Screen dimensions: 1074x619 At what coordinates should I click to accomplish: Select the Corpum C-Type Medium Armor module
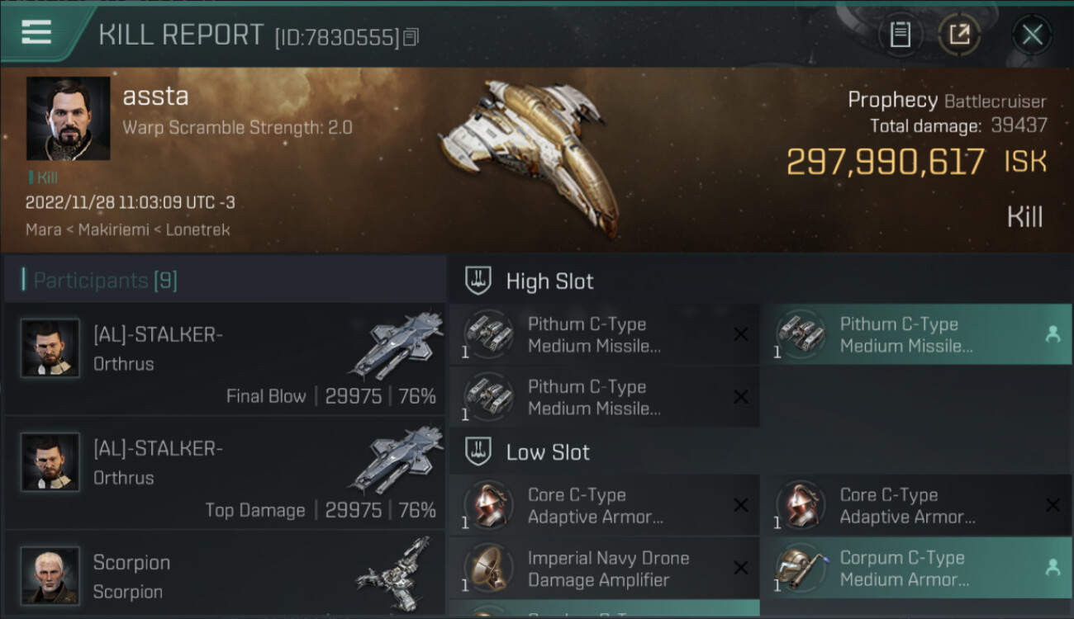point(917,568)
